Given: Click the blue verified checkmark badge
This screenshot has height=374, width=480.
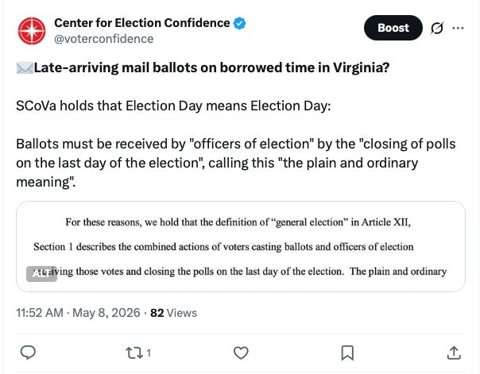Looking at the screenshot, I should (x=239, y=23).
